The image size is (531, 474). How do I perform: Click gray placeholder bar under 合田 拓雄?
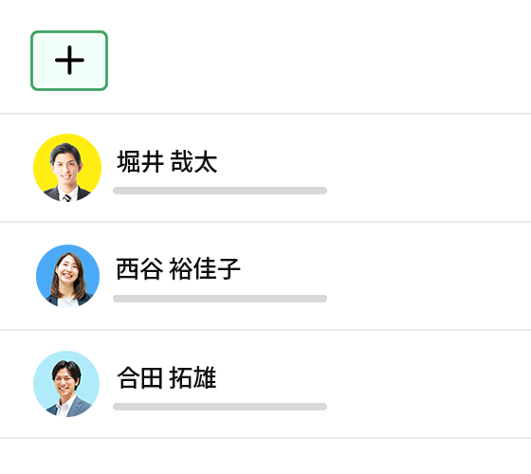[220, 407]
